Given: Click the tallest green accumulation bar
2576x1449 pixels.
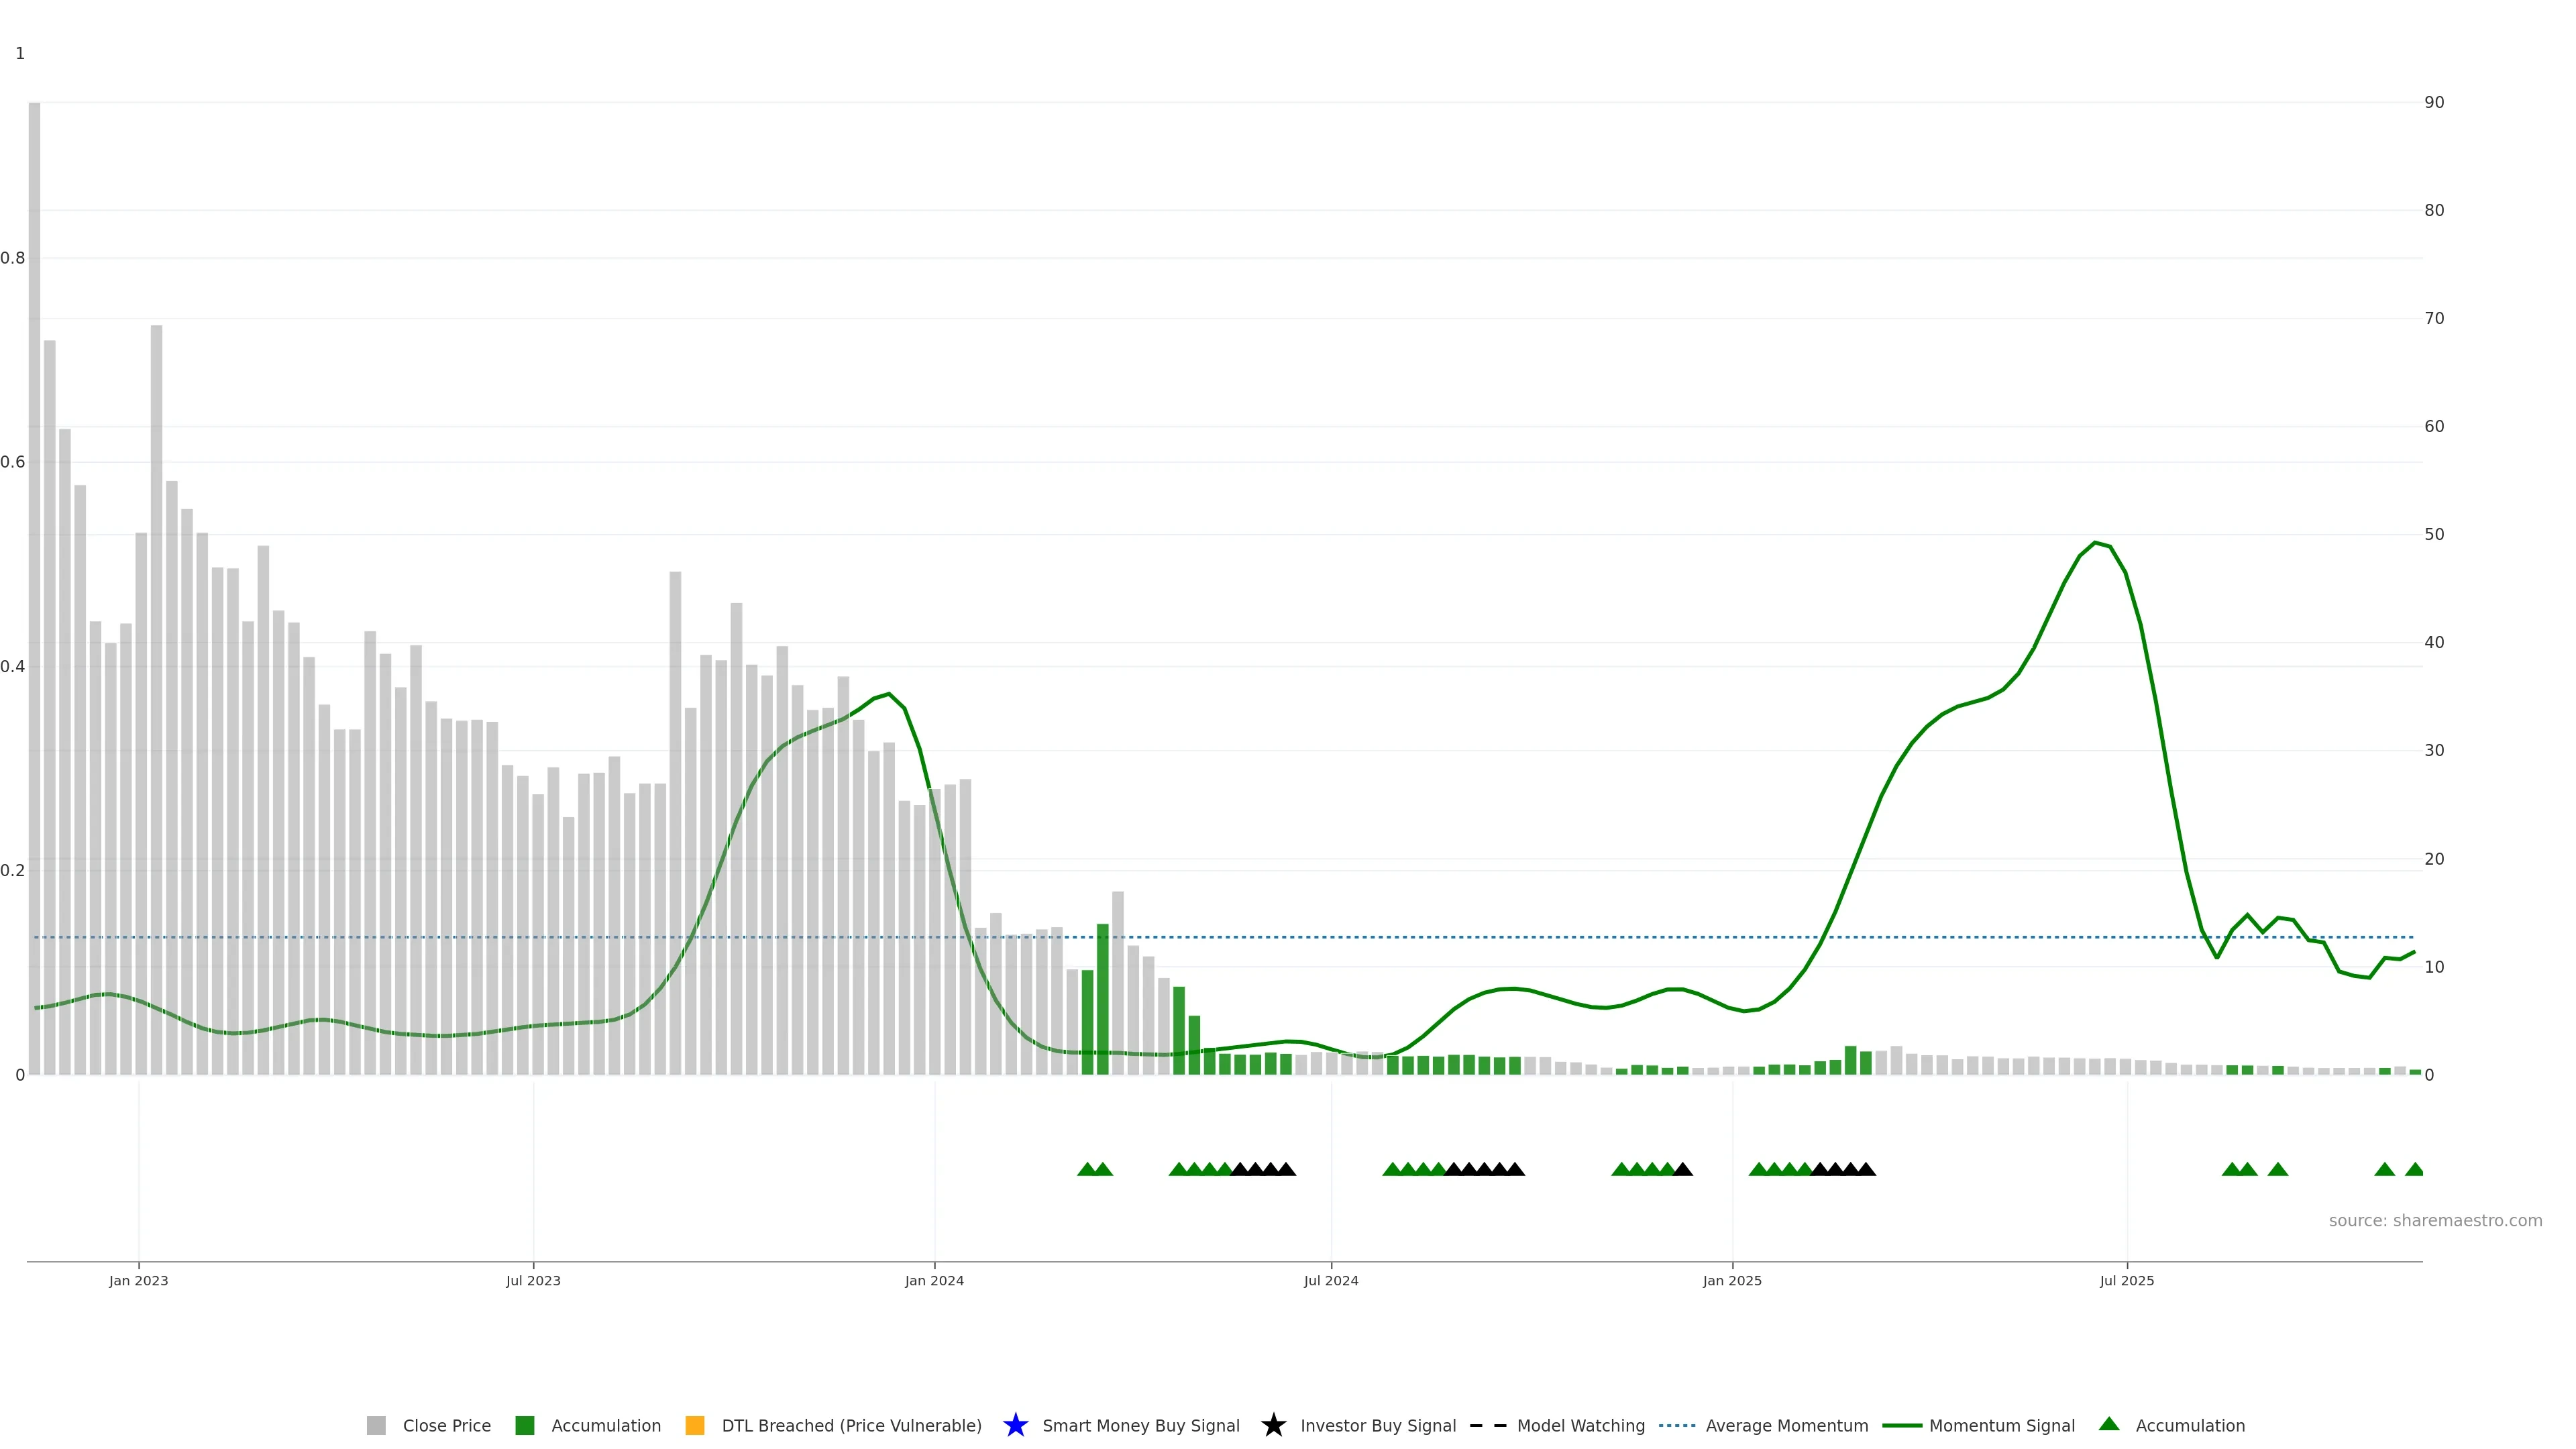Looking at the screenshot, I should [1103, 1000].
